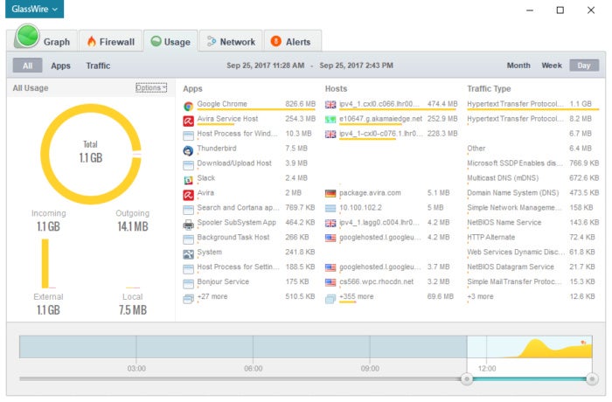Click the Thunderbird app icon
This screenshot has width=612, height=402.
click(189, 150)
